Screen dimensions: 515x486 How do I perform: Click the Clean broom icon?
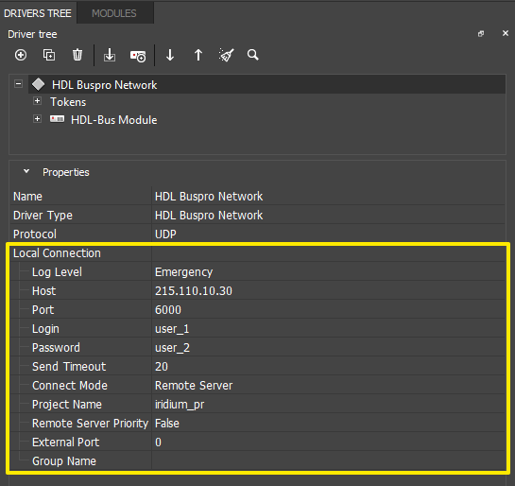pyautogui.click(x=226, y=55)
